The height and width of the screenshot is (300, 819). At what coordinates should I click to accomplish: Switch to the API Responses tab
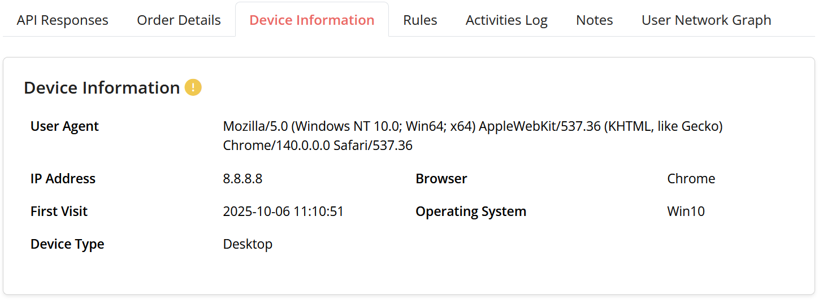click(x=62, y=20)
